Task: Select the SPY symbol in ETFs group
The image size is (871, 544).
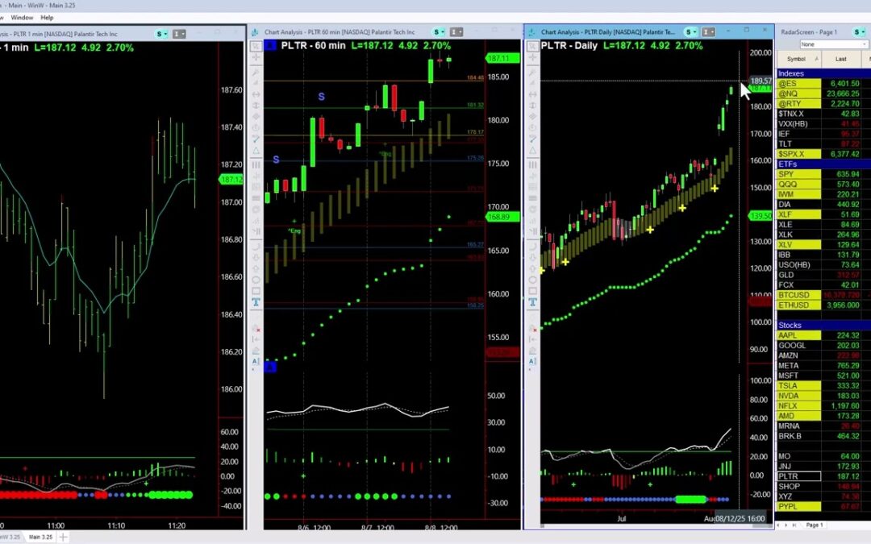Action: [798, 174]
